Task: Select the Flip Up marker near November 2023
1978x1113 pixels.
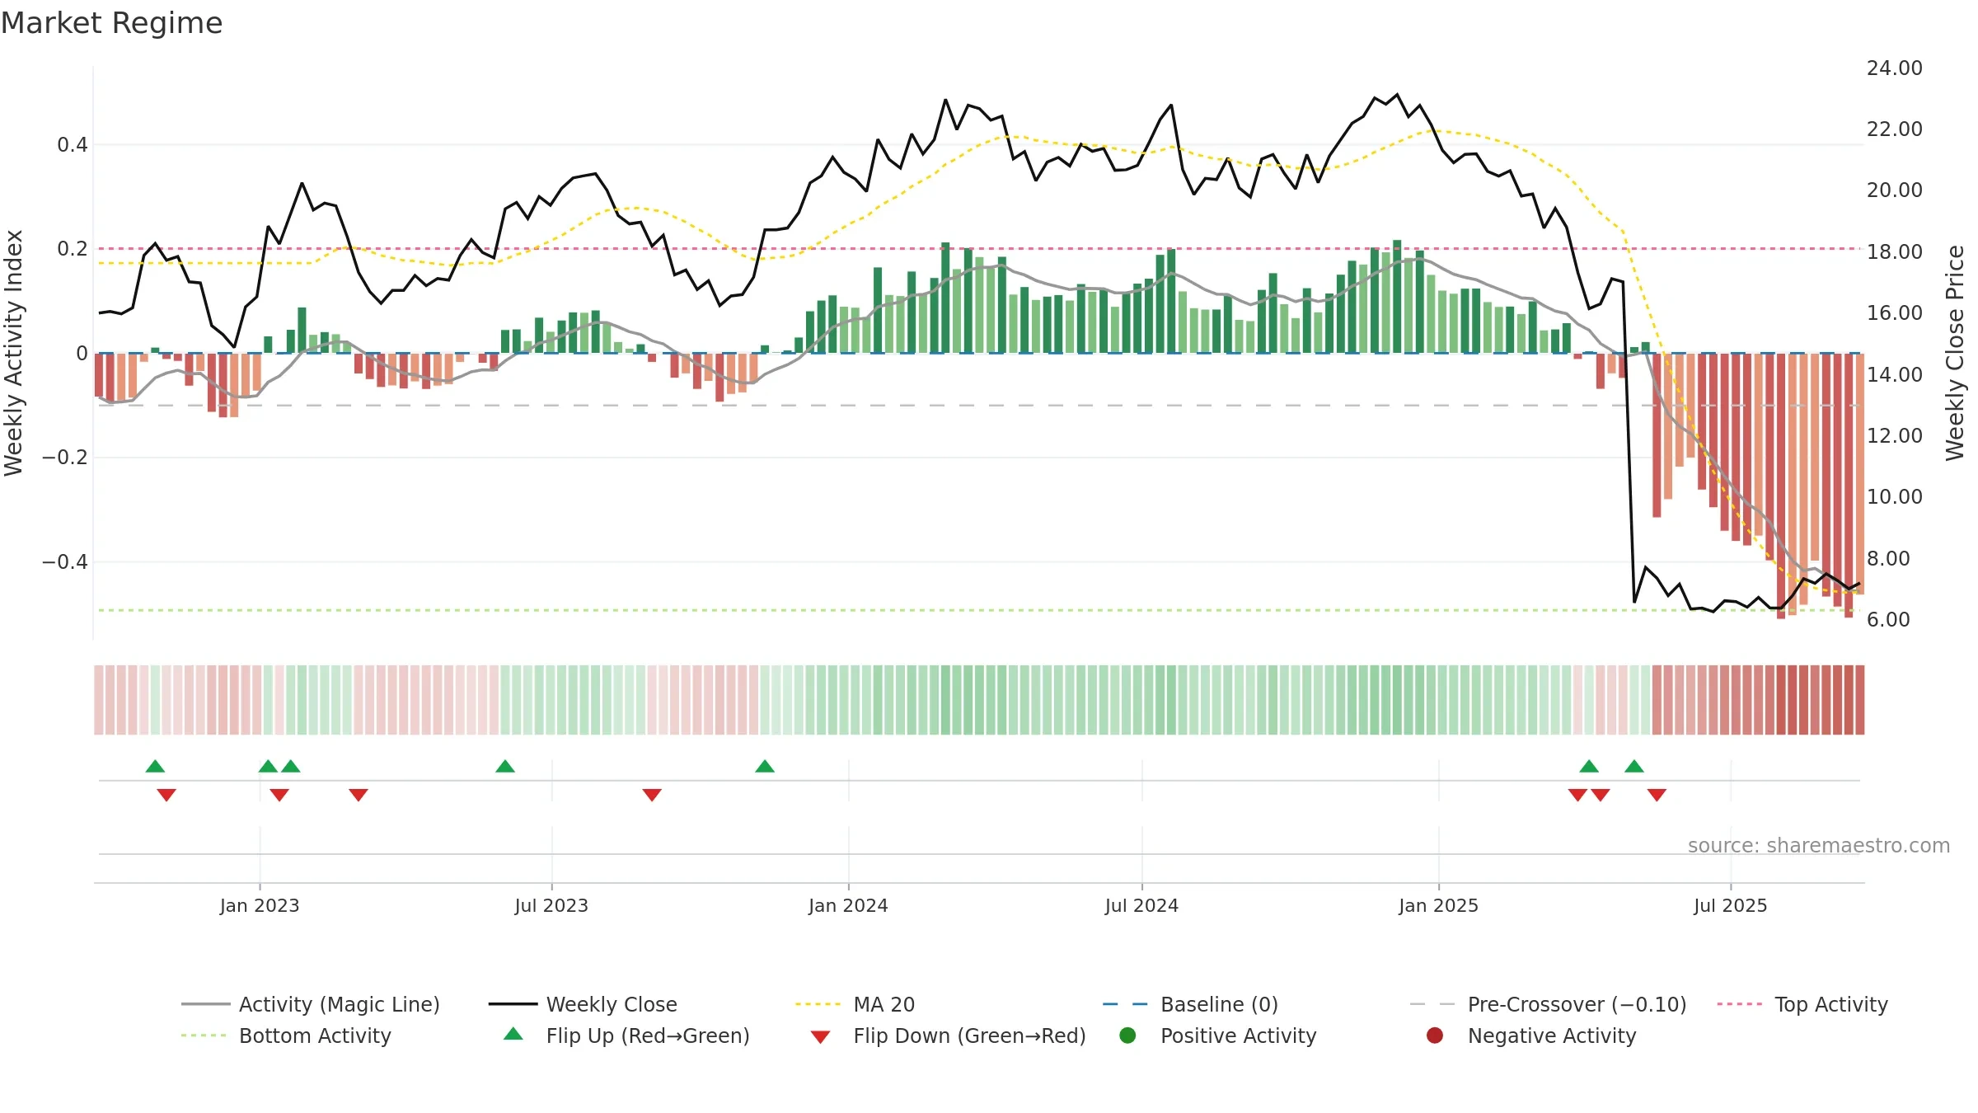Action: click(765, 766)
